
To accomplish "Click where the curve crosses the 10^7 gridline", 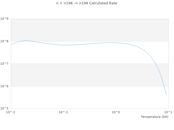I will coord(155,64).
